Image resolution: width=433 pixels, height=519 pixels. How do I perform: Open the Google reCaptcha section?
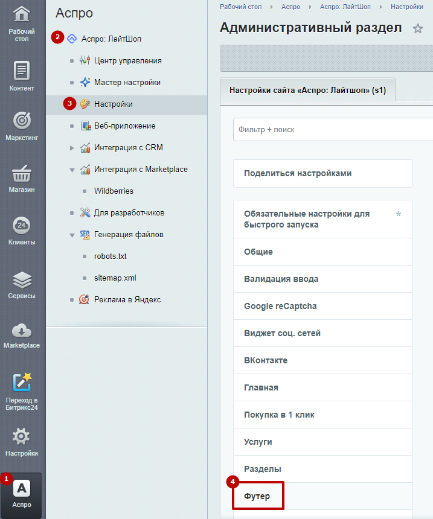click(322, 306)
